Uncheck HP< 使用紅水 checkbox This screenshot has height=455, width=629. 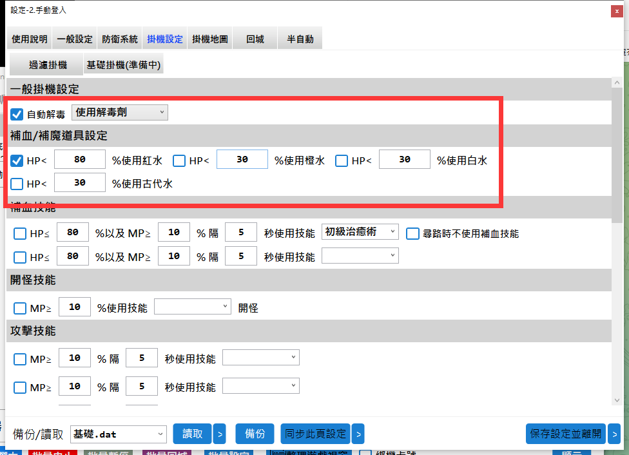[x=17, y=160]
